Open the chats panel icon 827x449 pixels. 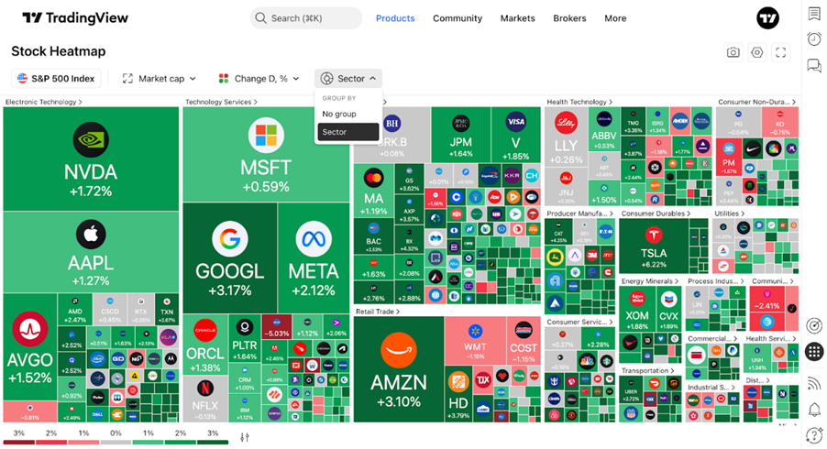(814, 65)
